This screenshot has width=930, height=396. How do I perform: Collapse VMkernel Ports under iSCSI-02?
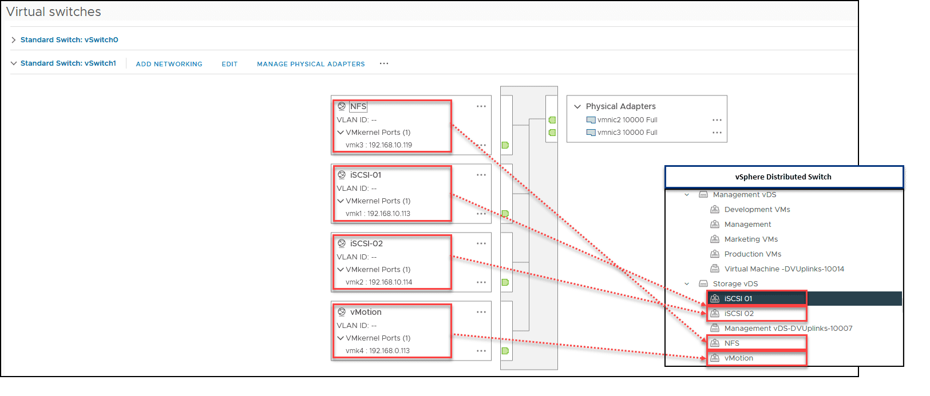(x=341, y=270)
